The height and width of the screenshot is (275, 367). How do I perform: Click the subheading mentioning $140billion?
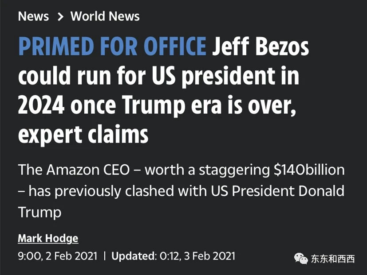[x=181, y=170]
